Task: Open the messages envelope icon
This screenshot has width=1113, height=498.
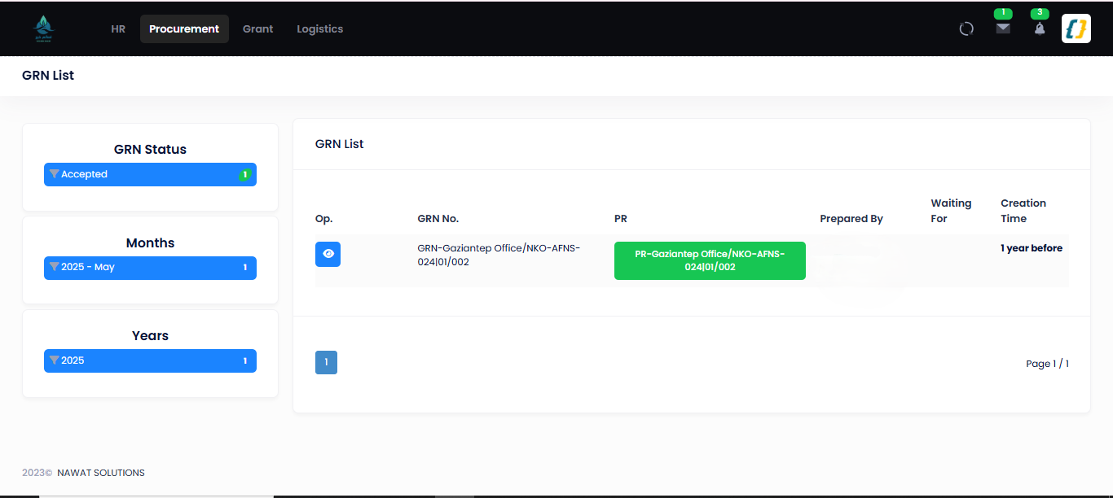Action: click(x=1003, y=28)
